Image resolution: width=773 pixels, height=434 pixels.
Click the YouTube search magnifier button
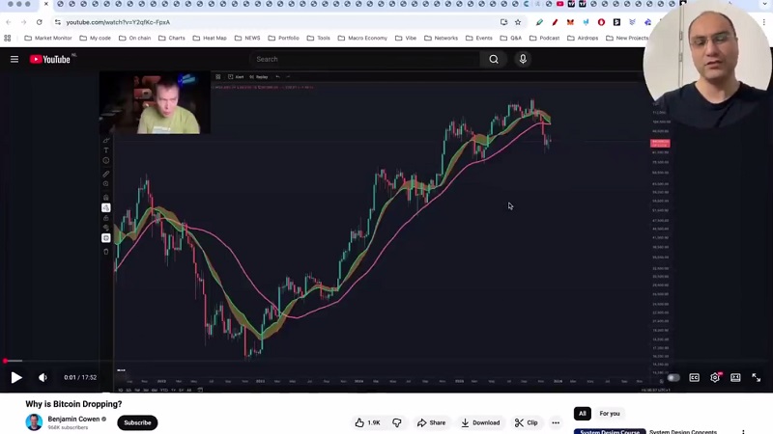494,59
